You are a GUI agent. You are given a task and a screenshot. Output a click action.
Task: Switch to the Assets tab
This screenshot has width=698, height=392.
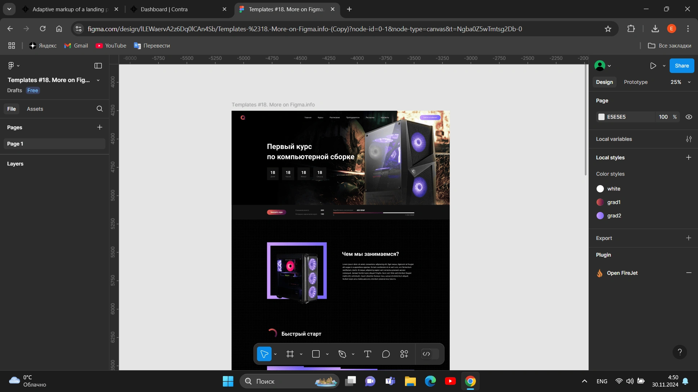pyautogui.click(x=35, y=109)
